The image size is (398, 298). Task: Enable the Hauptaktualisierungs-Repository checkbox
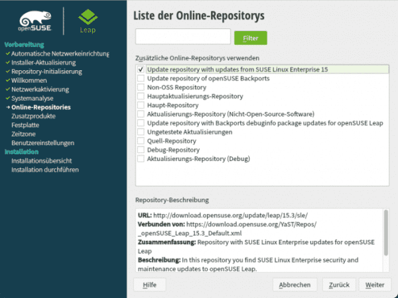click(x=141, y=96)
